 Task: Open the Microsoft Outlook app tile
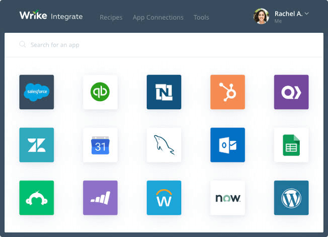click(x=227, y=145)
